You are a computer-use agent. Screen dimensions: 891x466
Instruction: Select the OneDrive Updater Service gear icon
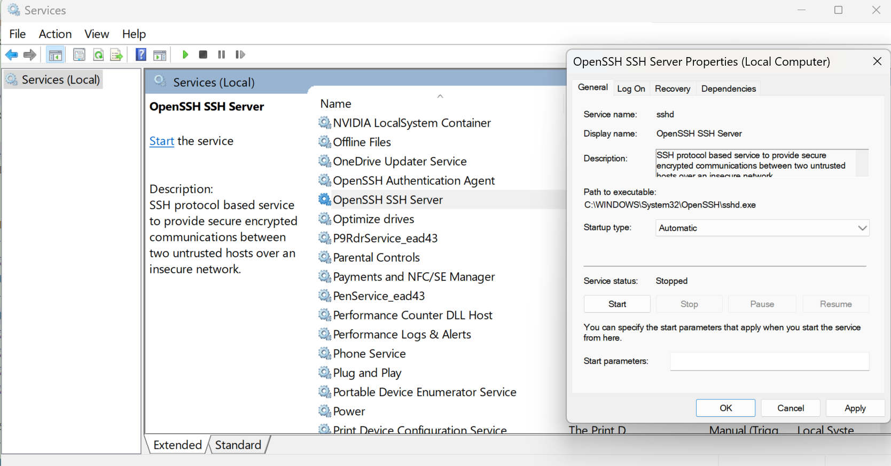325,161
